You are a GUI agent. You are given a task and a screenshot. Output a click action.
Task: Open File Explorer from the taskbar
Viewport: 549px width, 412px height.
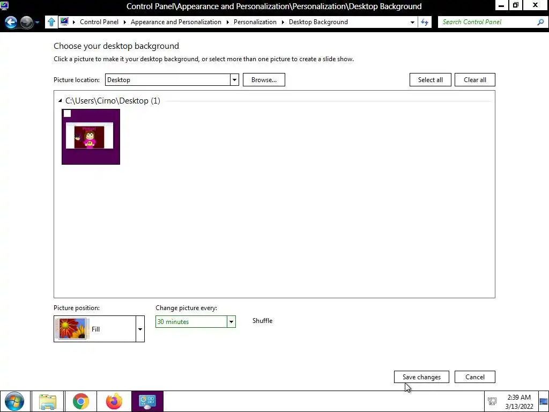48,401
